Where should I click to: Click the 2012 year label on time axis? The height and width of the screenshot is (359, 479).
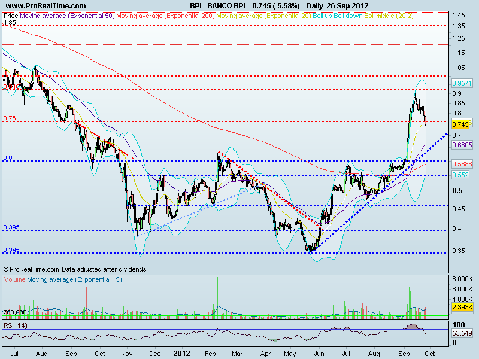pyautogui.click(x=181, y=354)
